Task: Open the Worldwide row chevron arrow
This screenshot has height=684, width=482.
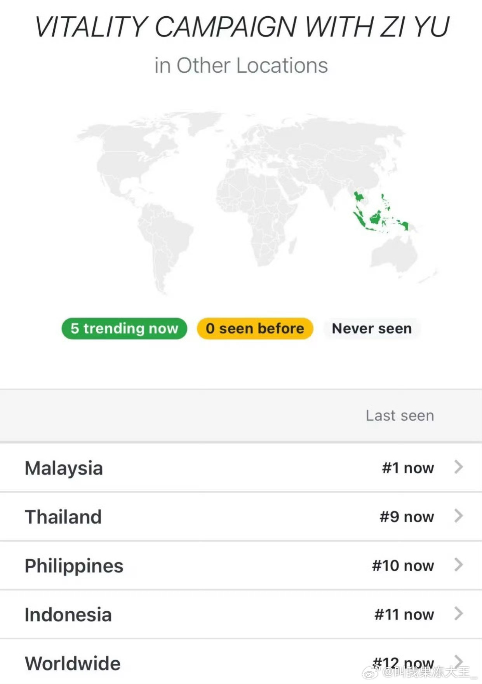Action: [x=459, y=661]
